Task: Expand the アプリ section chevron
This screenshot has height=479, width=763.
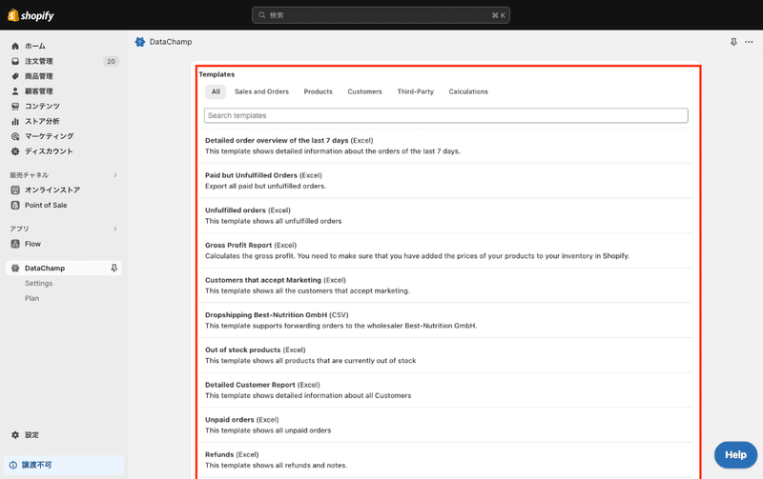Action: pos(115,229)
